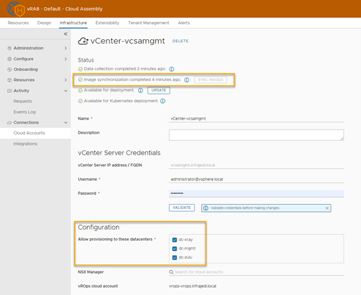Open info icon next to Data collection status
Screen dimensions: 361x295
(x=171, y=69)
